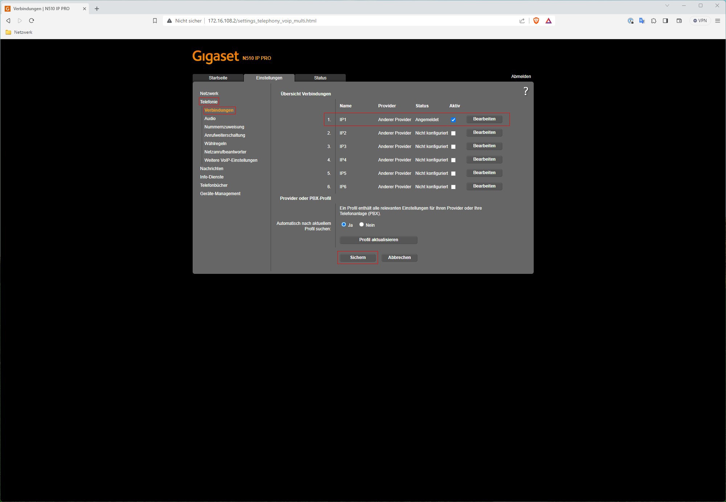The height and width of the screenshot is (502, 726).
Task: Click the Profil aktualisieren button
Action: click(x=378, y=240)
